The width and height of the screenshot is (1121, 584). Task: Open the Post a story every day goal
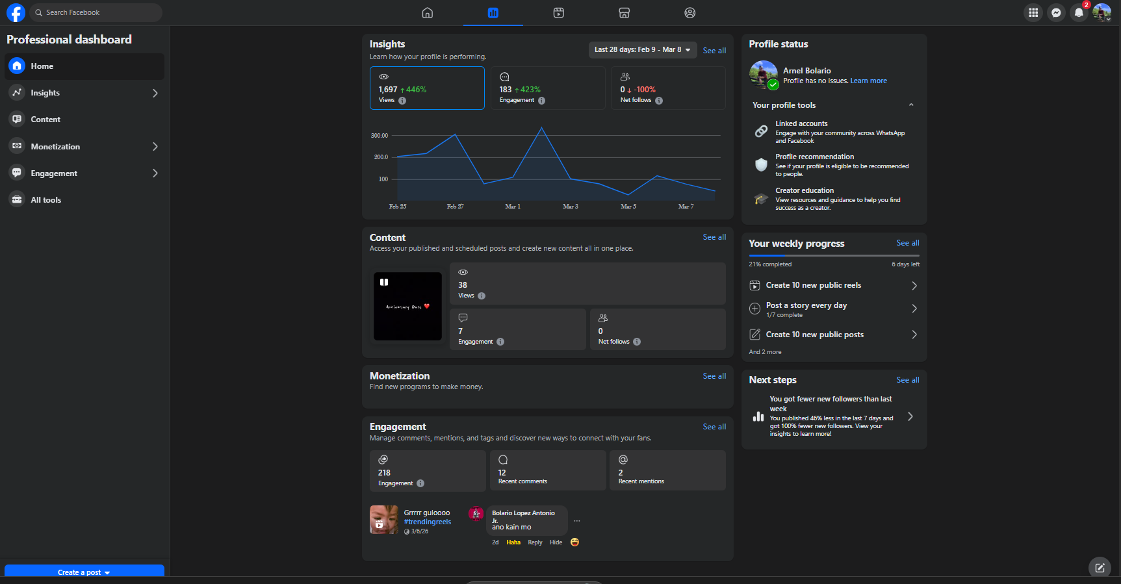(834, 309)
